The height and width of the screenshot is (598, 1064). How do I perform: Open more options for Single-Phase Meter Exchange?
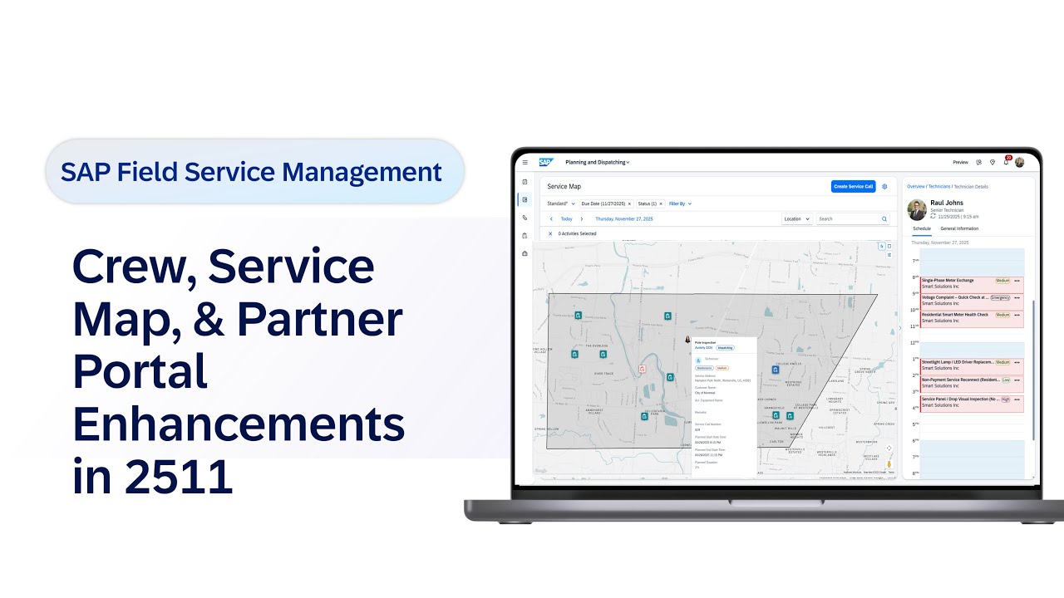1017,281
